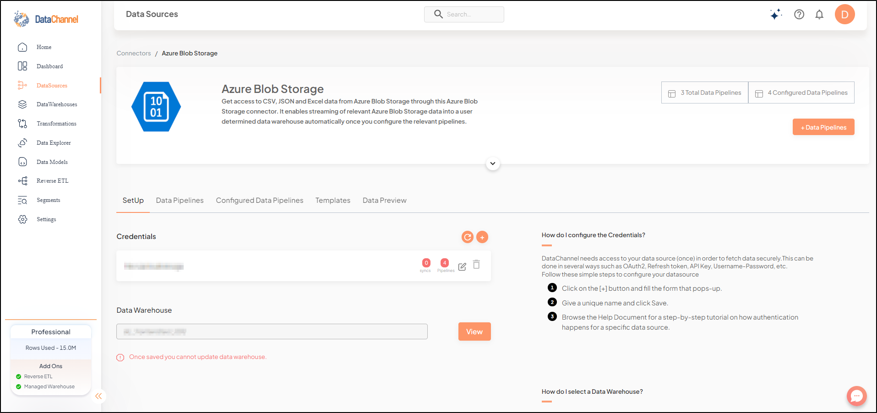Open the Transformations sidebar icon
This screenshot has width=877, height=413.
[x=22, y=124]
